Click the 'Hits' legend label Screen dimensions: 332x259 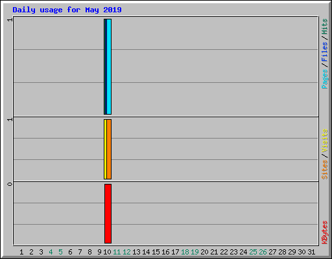324,27
